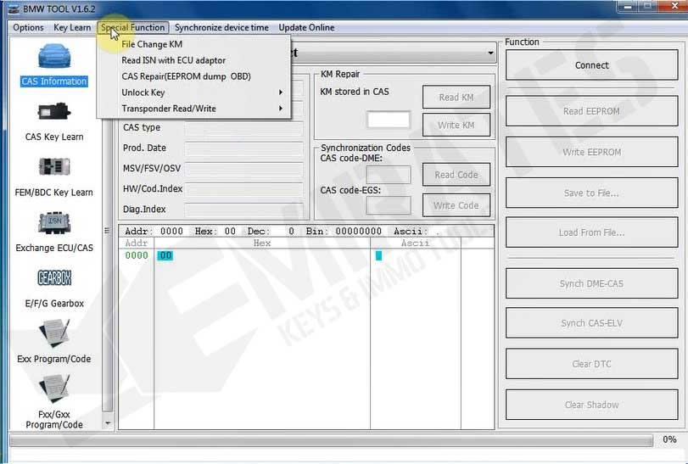This screenshot has height=464, width=688.
Task: Click the Save to File button
Action: point(591,193)
